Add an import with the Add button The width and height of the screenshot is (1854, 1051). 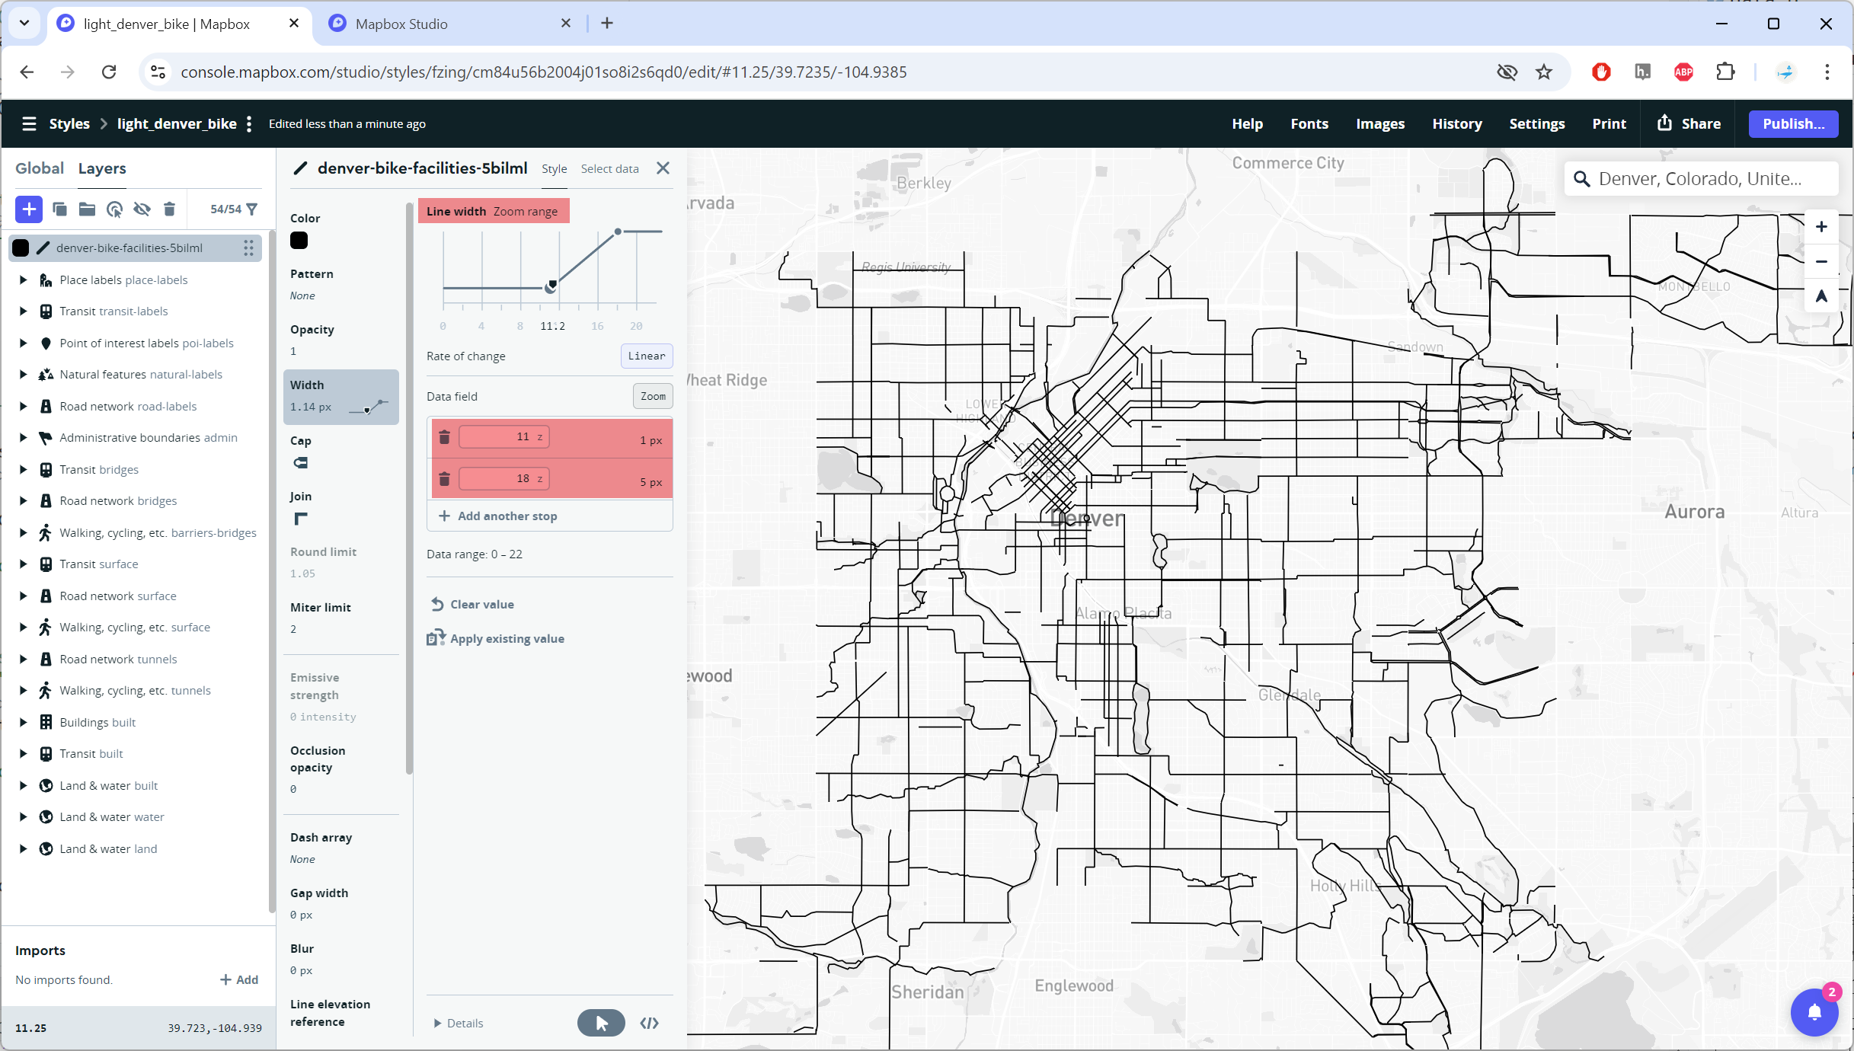click(239, 979)
